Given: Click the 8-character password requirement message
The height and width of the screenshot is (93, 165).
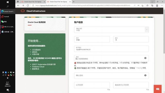Looking at the screenshot, I should coord(111,64).
